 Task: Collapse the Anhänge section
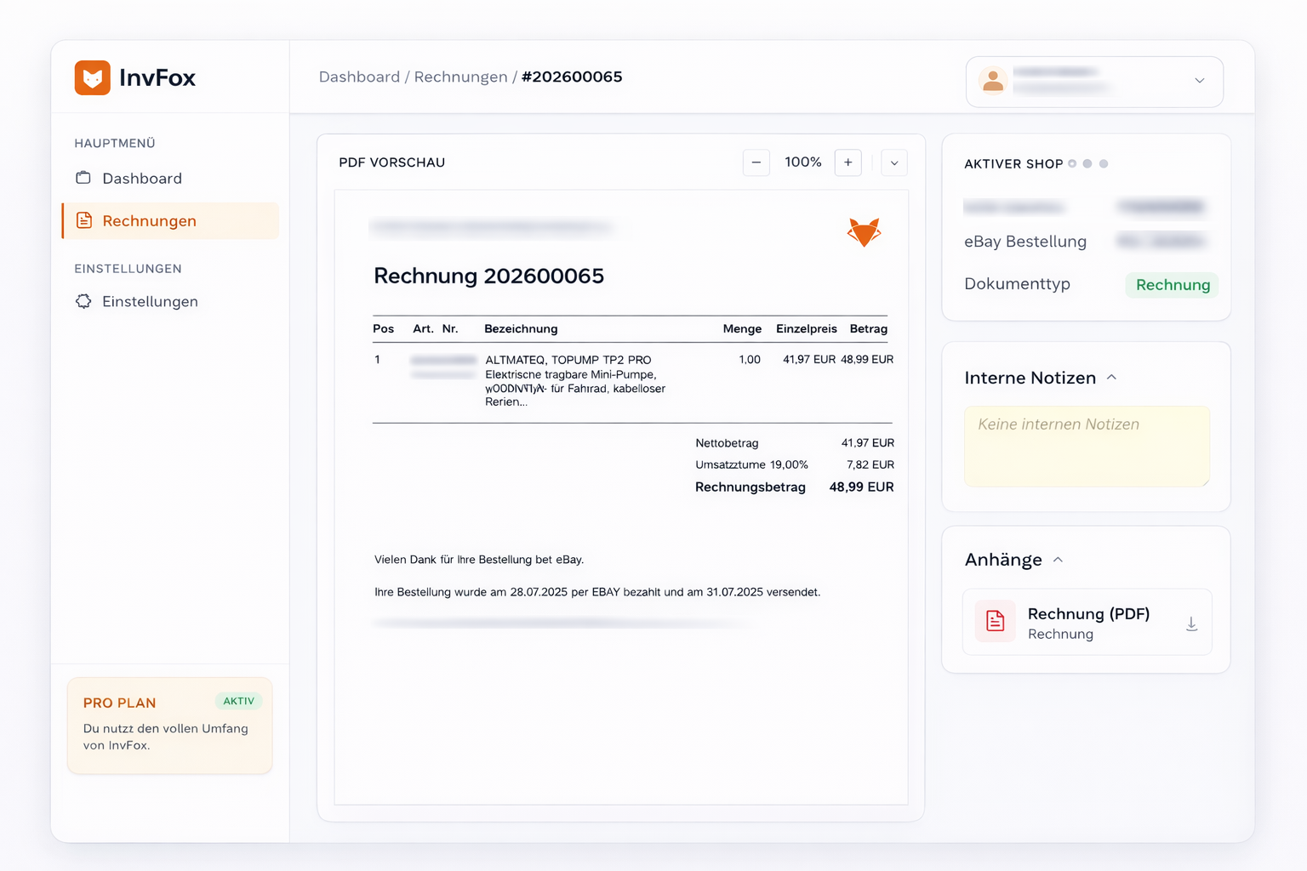click(x=1059, y=559)
